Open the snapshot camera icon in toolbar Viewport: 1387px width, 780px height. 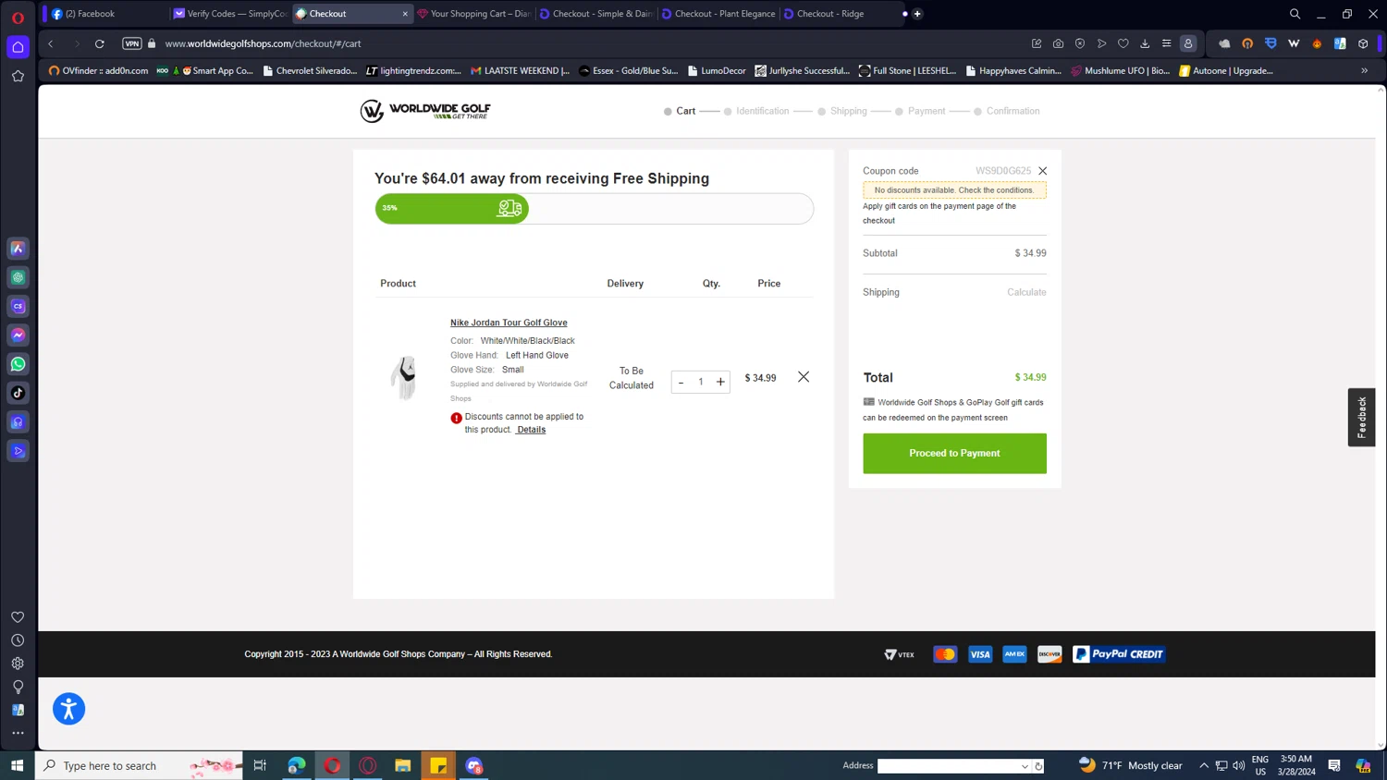(1058, 43)
